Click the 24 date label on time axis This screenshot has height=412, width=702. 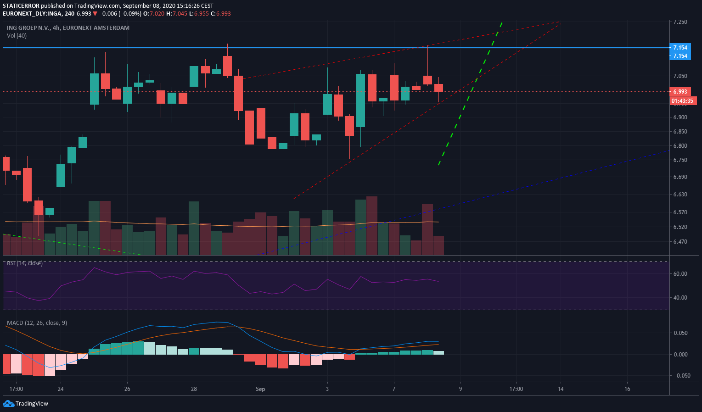[60, 389]
